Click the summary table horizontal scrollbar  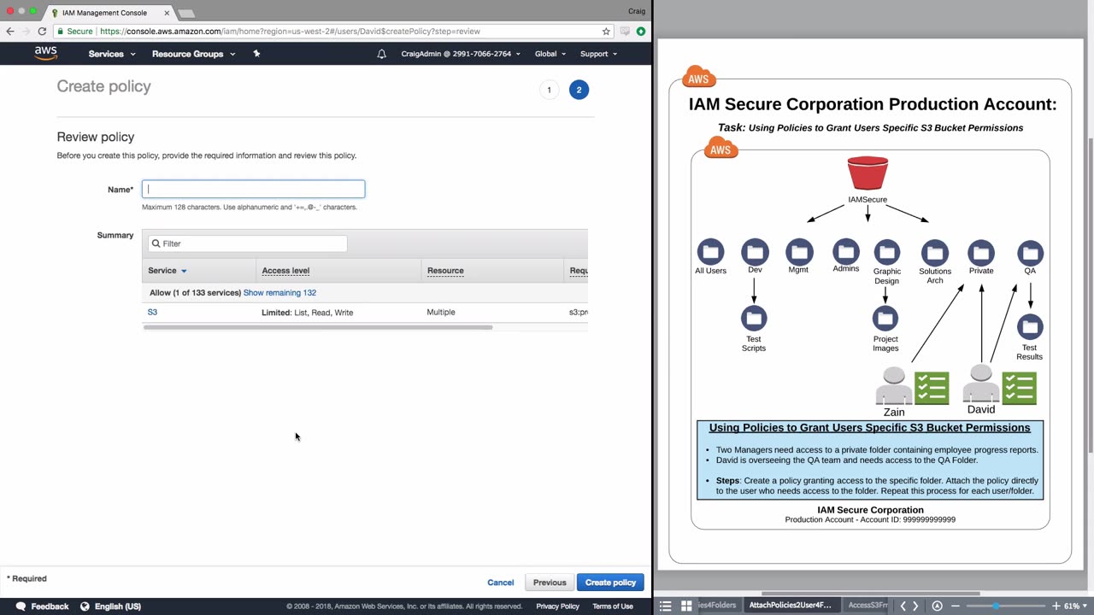[x=318, y=328]
